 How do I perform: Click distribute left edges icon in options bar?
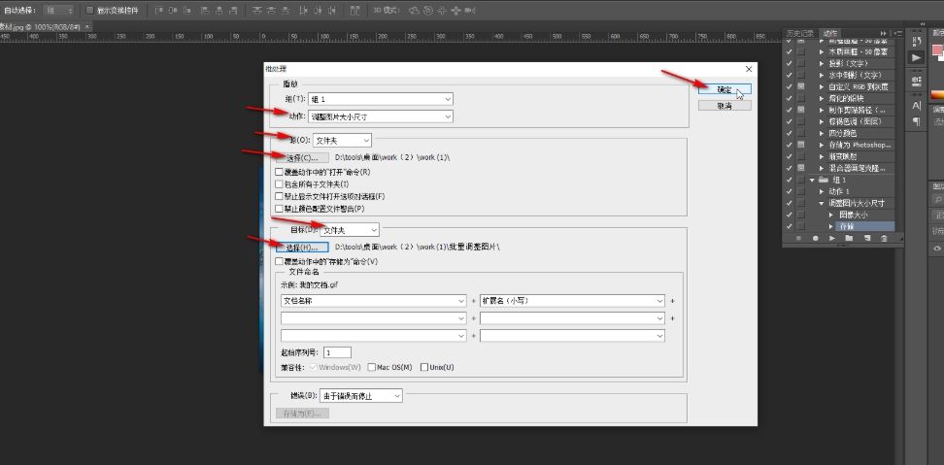click(303, 11)
